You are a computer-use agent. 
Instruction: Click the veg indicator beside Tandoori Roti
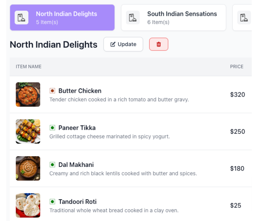[x=52, y=201]
